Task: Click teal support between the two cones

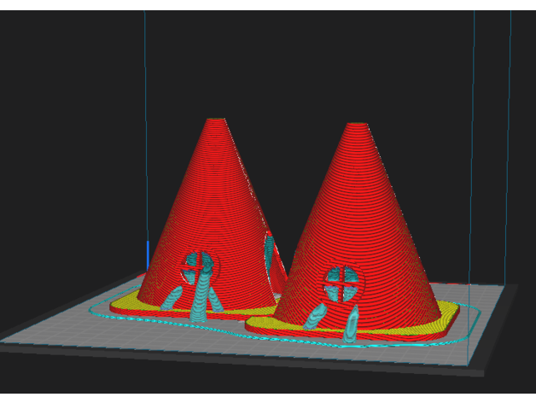Action: tap(270, 250)
